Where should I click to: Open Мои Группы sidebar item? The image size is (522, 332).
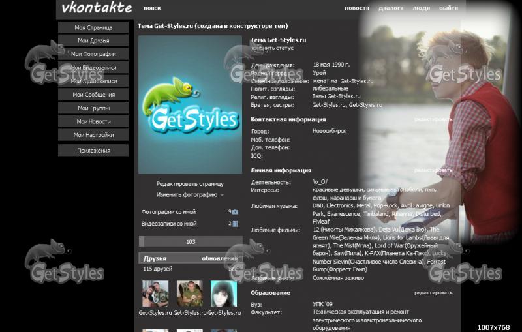pyautogui.click(x=93, y=108)
